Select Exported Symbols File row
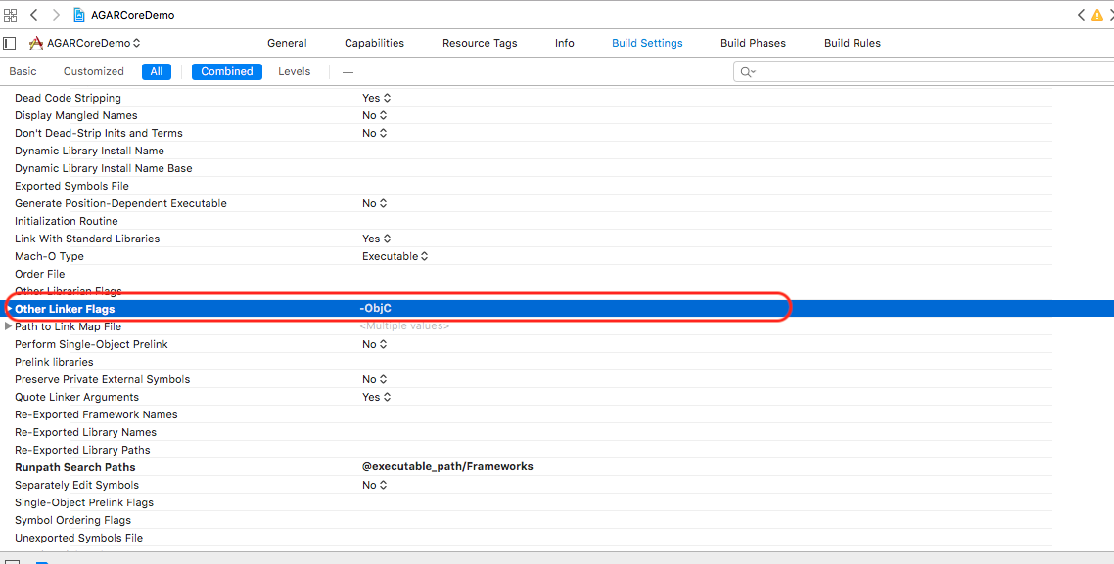 (71, 186)
